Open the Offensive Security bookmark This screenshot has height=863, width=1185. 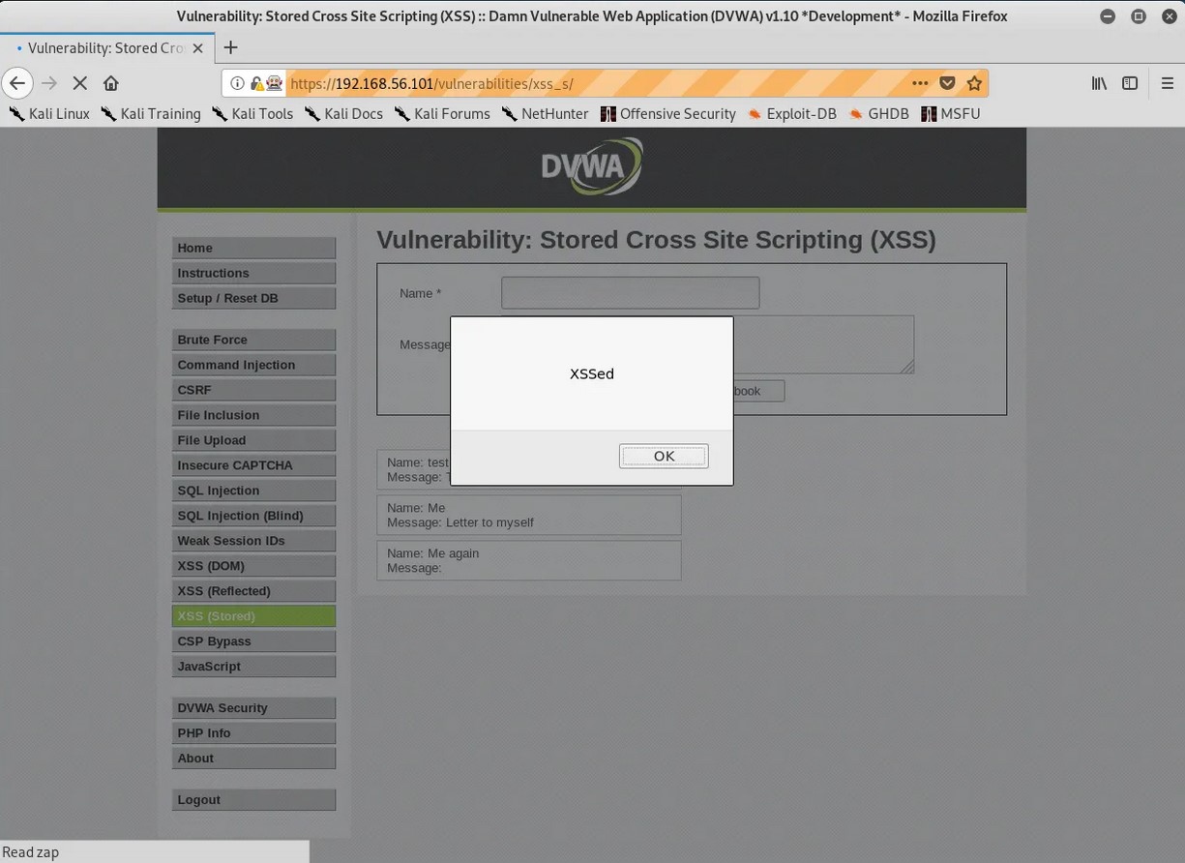(x=668, y=113)
